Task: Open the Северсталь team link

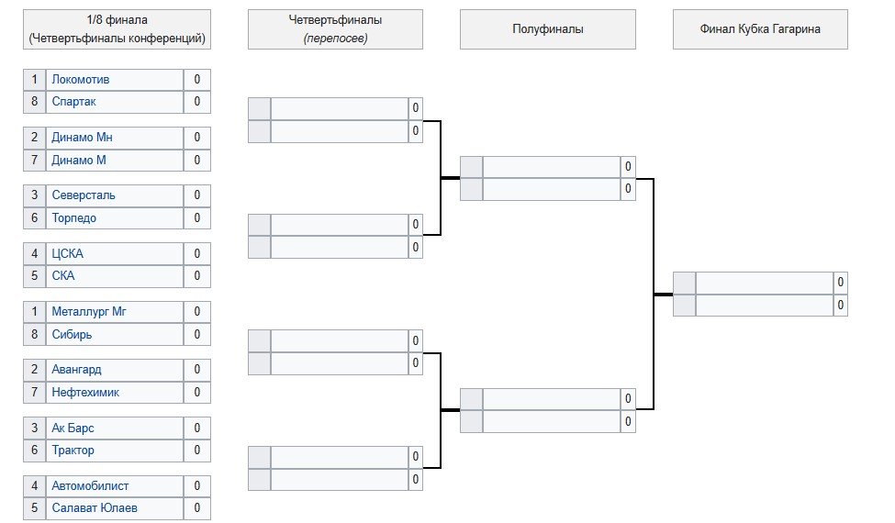Action: point(84,195)
